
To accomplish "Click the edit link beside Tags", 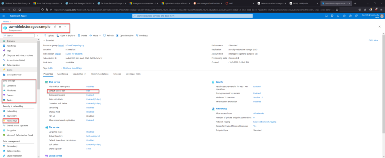I will (50, 68).
